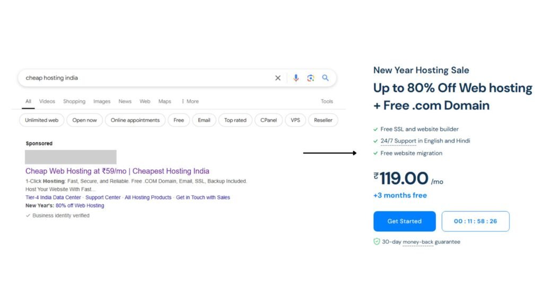The width and height of the screenshot is (543, 305).
Task: Open the Cheap Web Hosting at ₹59/mo ad link
Action: [117, 171]
